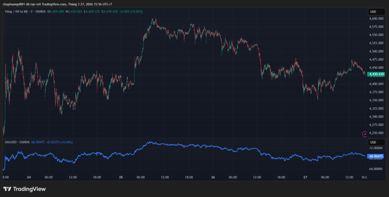Click date 24 on the time axis
Screen dimensions: 389x197
29,177
